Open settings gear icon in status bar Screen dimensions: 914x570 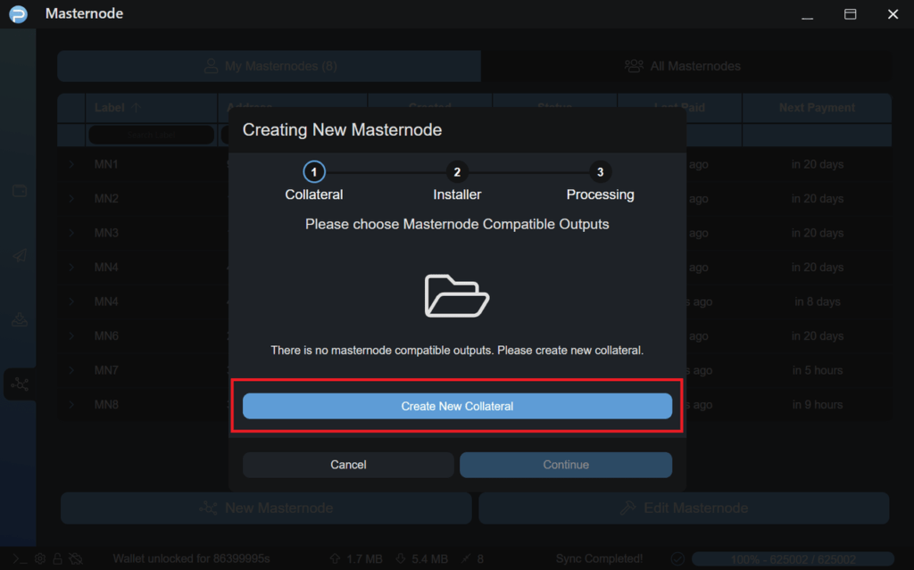[x=39, y=559]
